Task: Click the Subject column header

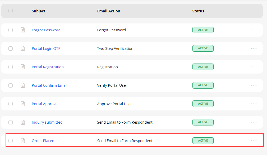Action: tap(39, 11)
